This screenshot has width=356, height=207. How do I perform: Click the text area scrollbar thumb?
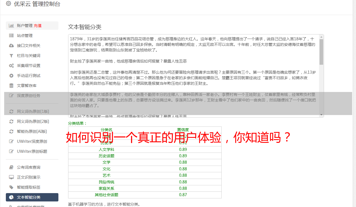coord(321,52)
